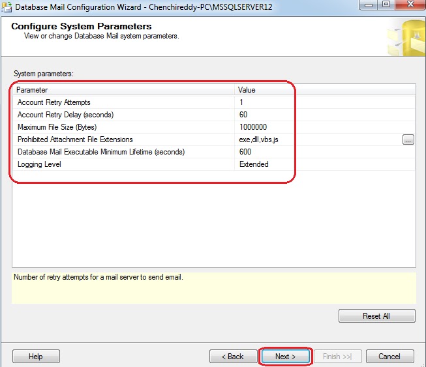The width and height of the screenshot is (426, 367).
Task: Cancel the Database Mail wizard
Action: [390, 357]
